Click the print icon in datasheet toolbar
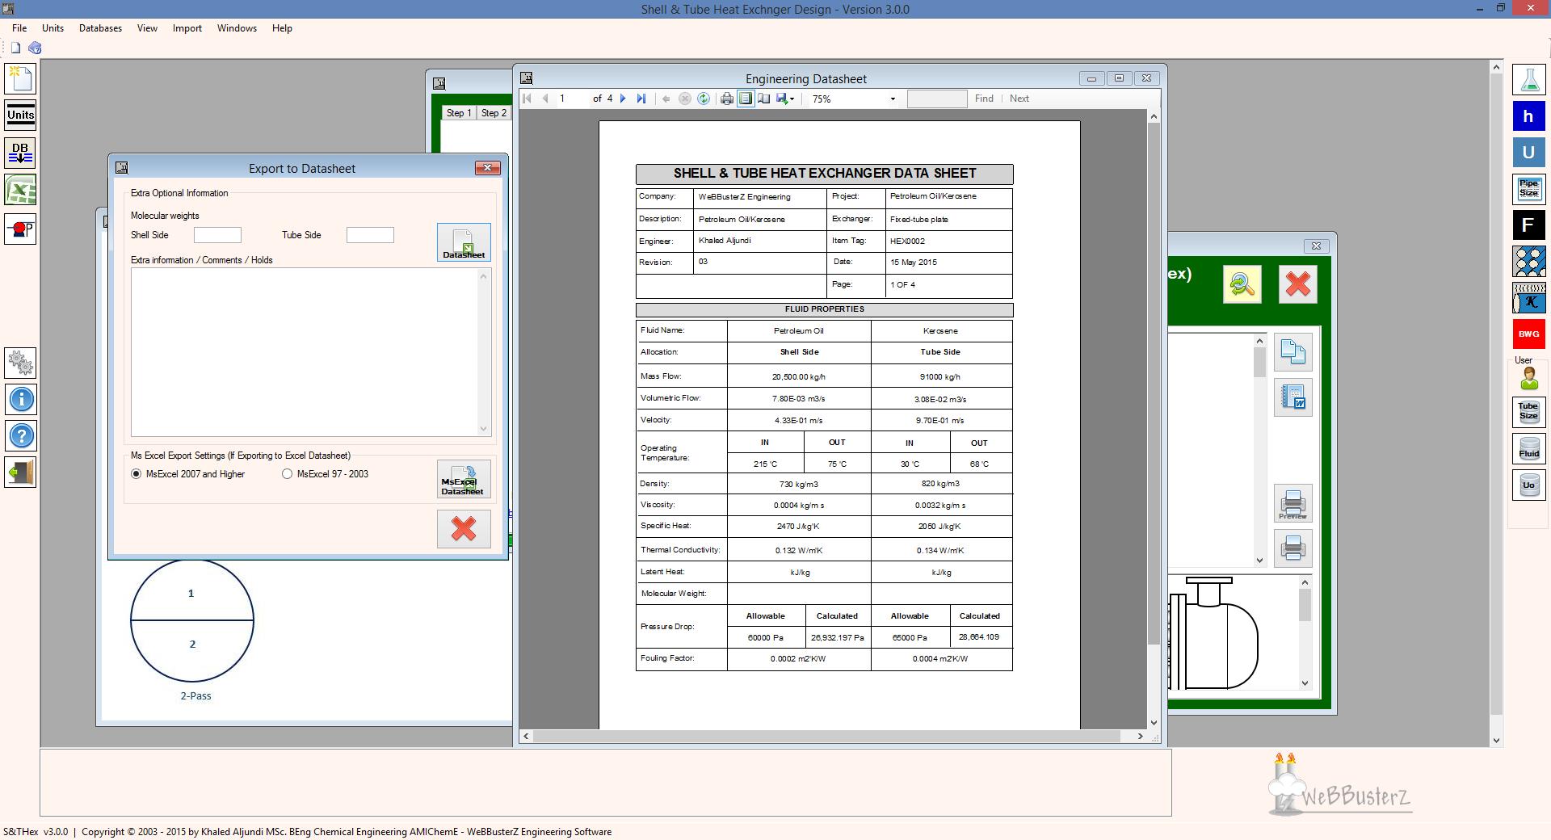Screen dimensions: 1551x840 pos(727,99)
